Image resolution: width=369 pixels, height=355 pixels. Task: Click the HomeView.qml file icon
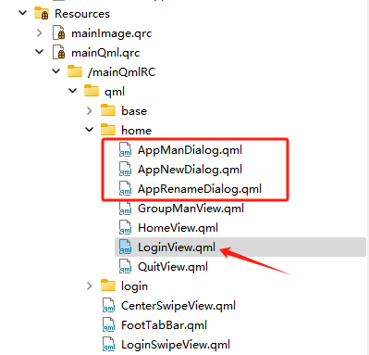click(126, 227)
